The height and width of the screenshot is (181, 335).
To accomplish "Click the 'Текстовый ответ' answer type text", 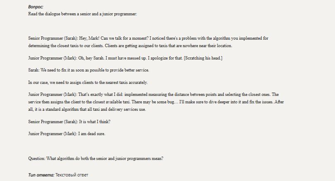I will 72,175.
